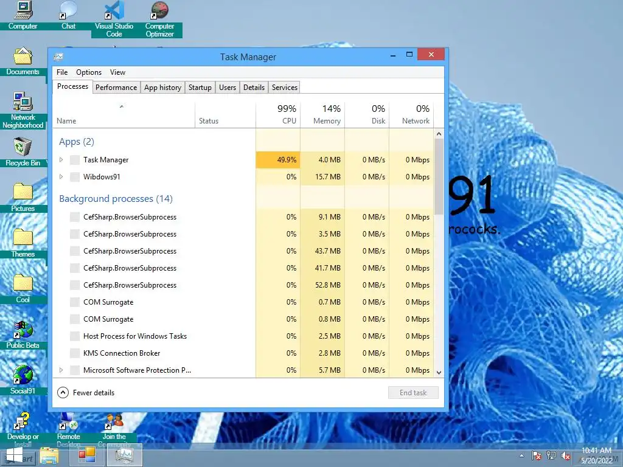The height and width of the screenshot is (467, 623).
Task: Select the Processes tab
Action: tap(72, 86)
